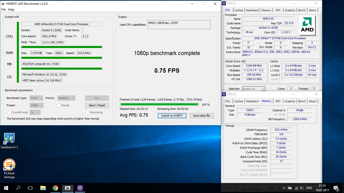Click the HPET timer active field
This screenshot has height=193, width=344.
coord(42,80)
